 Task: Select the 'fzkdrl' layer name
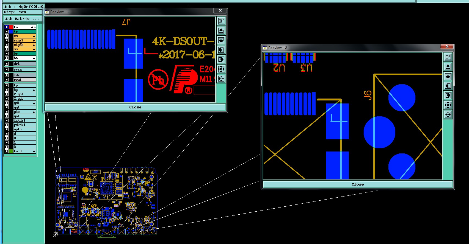[x=25, y=120]
